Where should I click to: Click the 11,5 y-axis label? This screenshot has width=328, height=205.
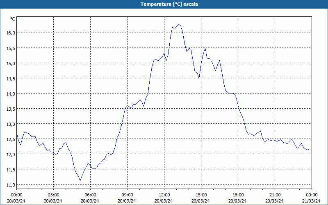11,170
